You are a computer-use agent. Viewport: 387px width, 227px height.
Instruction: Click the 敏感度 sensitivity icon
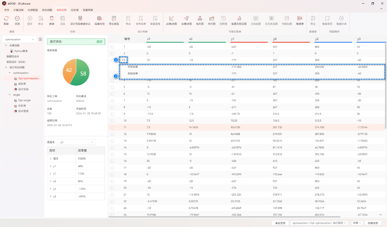pos(300,19)
